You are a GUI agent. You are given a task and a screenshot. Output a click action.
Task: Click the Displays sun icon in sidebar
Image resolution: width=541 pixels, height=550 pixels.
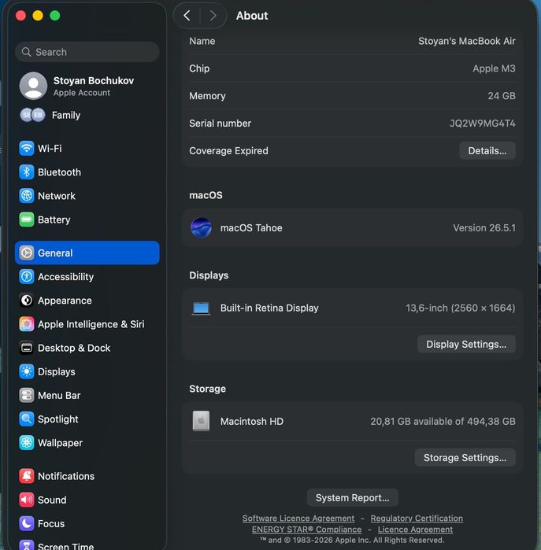(26, 371)
